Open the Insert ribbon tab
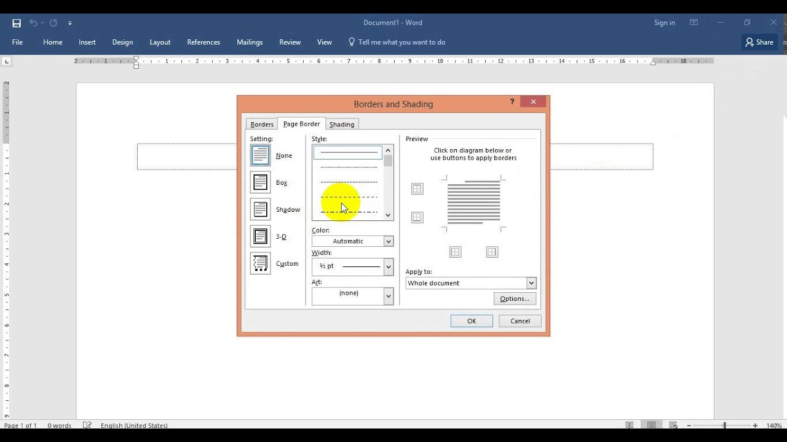The height and width of the screenshot is (442, 787). click(x=87, y=42)
